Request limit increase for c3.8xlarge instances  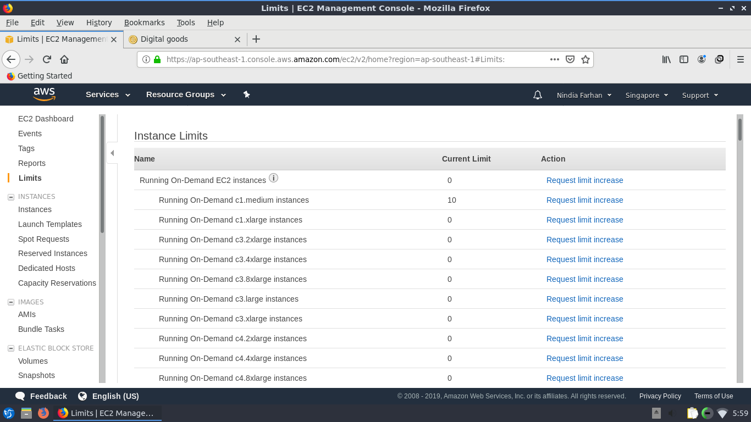(584, 279)
